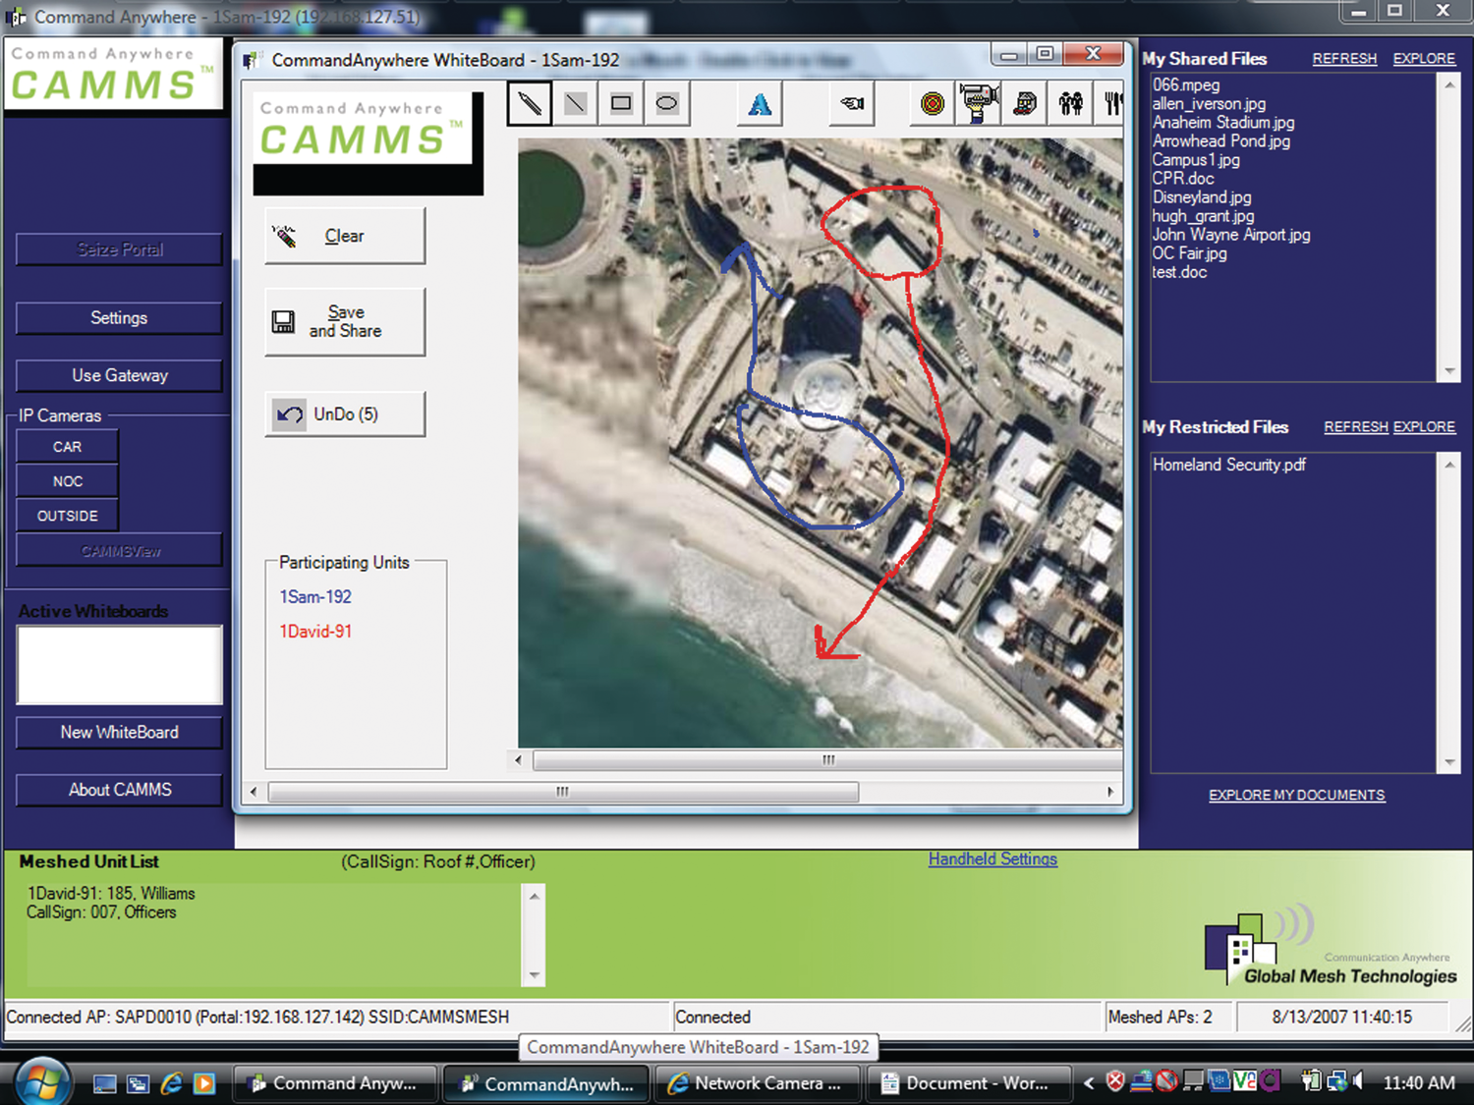
Task: Switch to Network Camera taskbar window
Action: tap(757, 1083)
